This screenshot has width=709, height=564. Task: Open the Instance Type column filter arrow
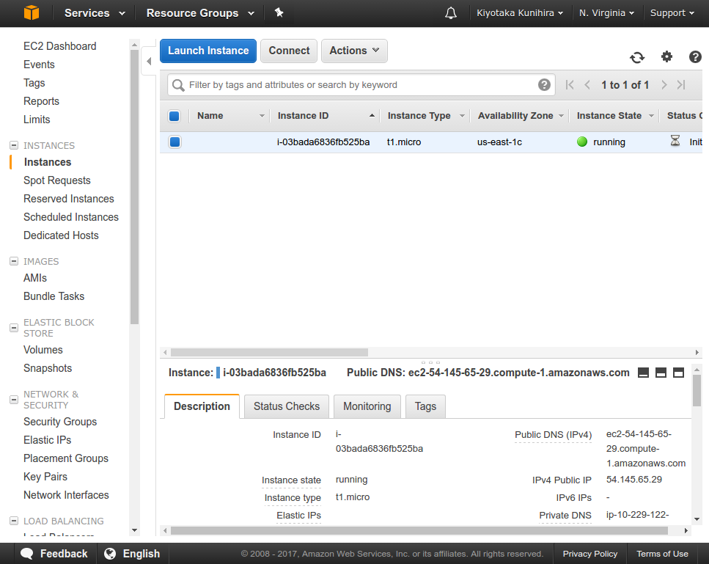click(x=462, y=116)
